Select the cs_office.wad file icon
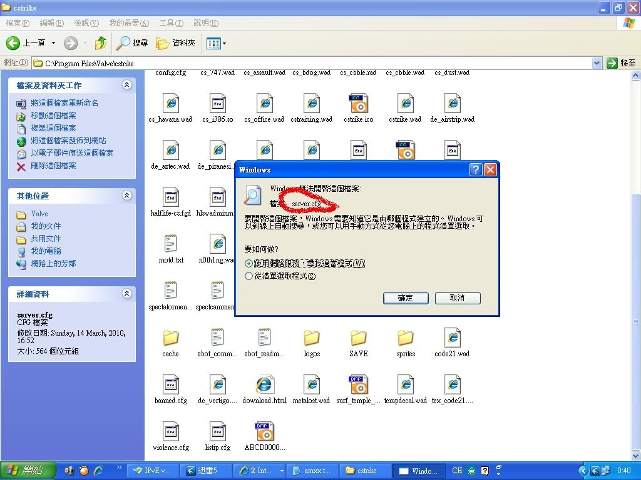The image size is (641, 480). tap(265, 103)
